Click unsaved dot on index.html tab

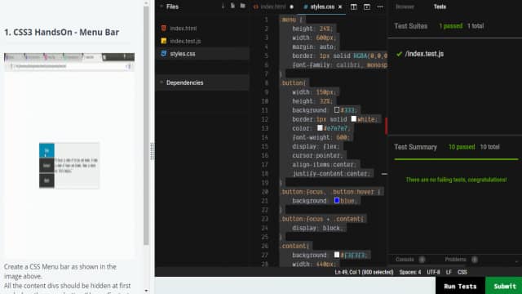click(x=292, y=7)
